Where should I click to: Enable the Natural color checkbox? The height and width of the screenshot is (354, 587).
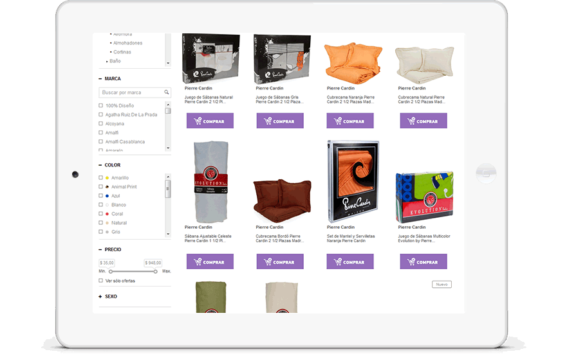pyautogui.click(x=100, y=222)
